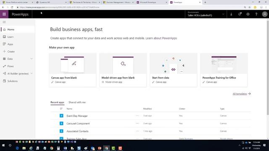Choose Model-driven app from blank card
This screenshot has height=151, width=269.
click(123, 70)
